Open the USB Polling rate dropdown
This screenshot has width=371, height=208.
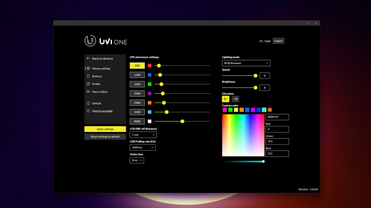click(x=142, y=147)
